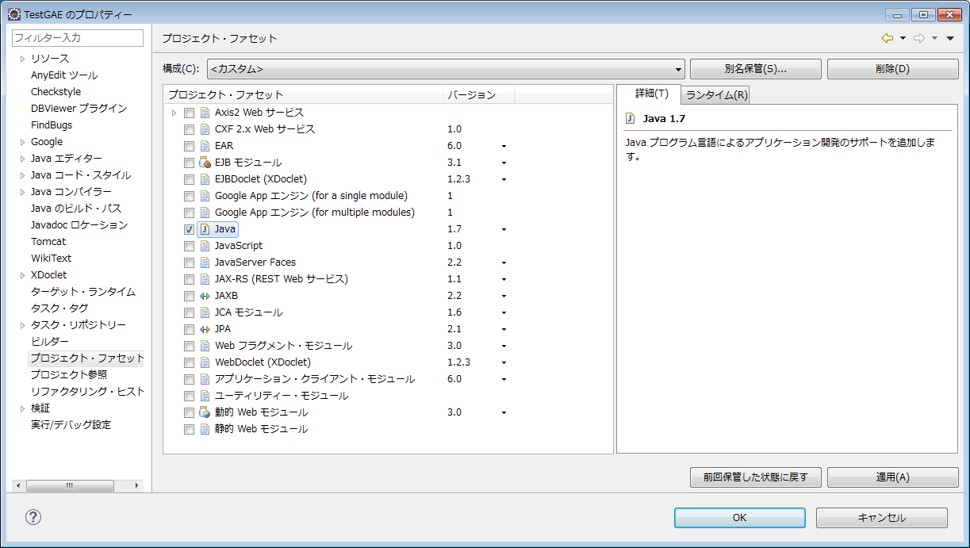Enable the JPA facet checkbox
This screenshot has height=548, width=970.
point(189,329)
